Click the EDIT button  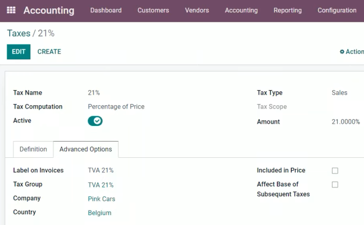tap(19, 51)
